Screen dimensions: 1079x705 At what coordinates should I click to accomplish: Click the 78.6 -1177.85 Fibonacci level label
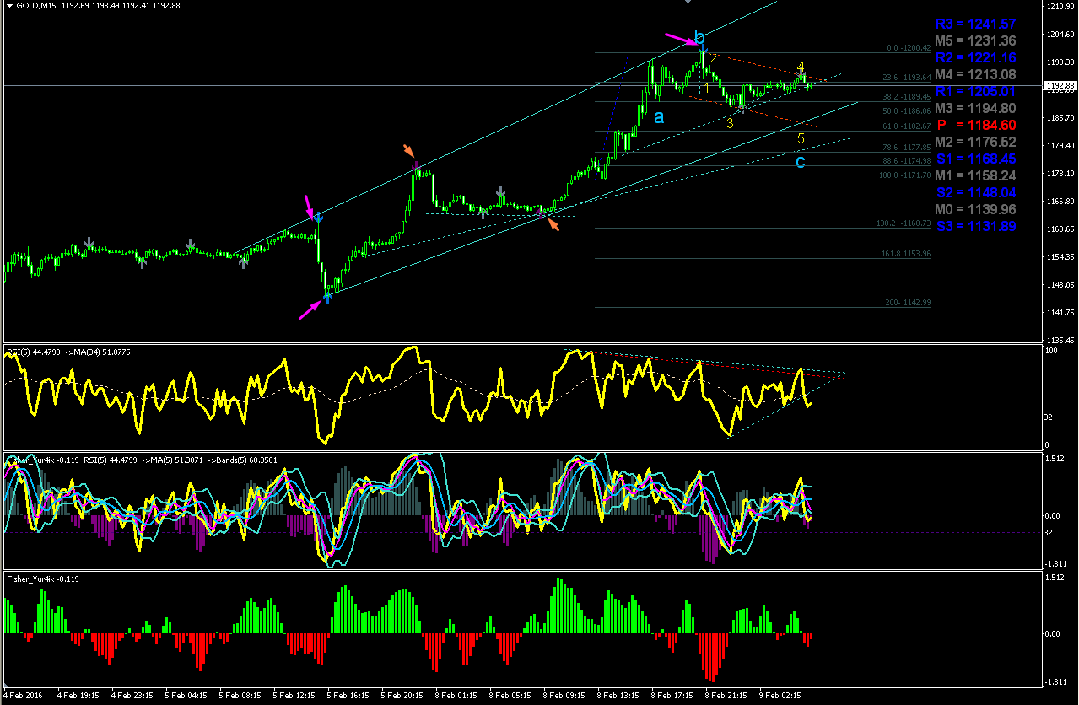(x=907, y=147)
